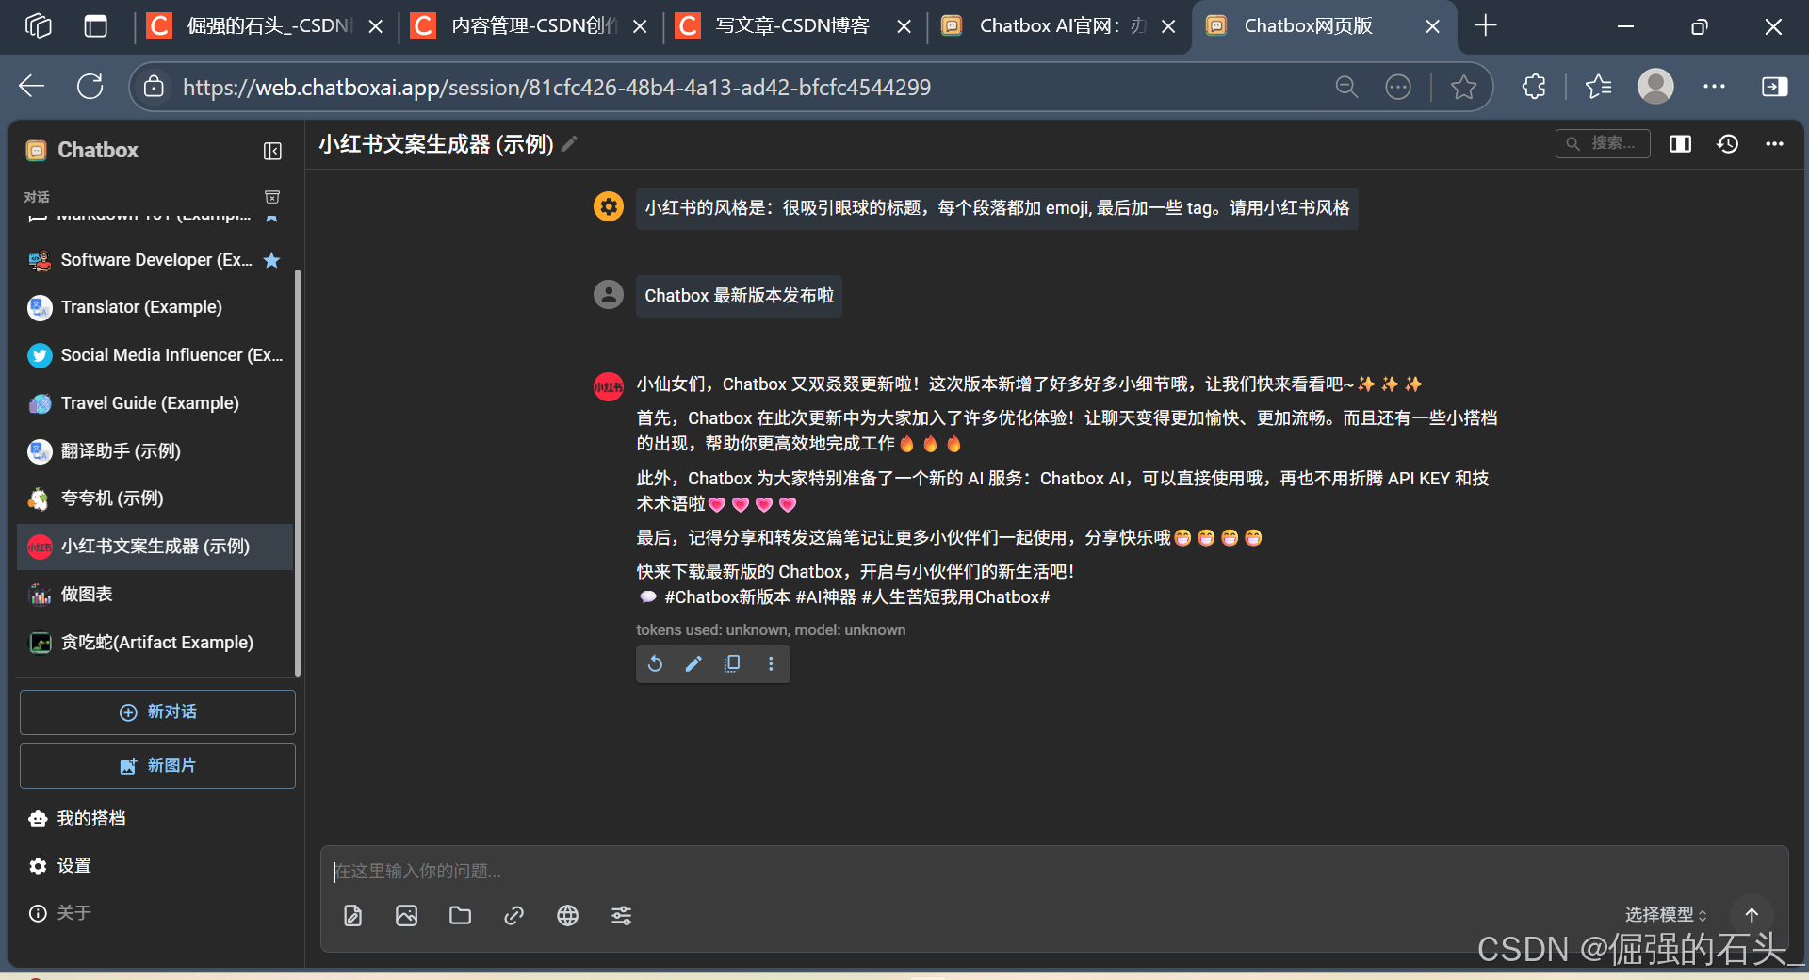Open conversation settings sliders icon
1809x980 pixels.
point(621,915)
